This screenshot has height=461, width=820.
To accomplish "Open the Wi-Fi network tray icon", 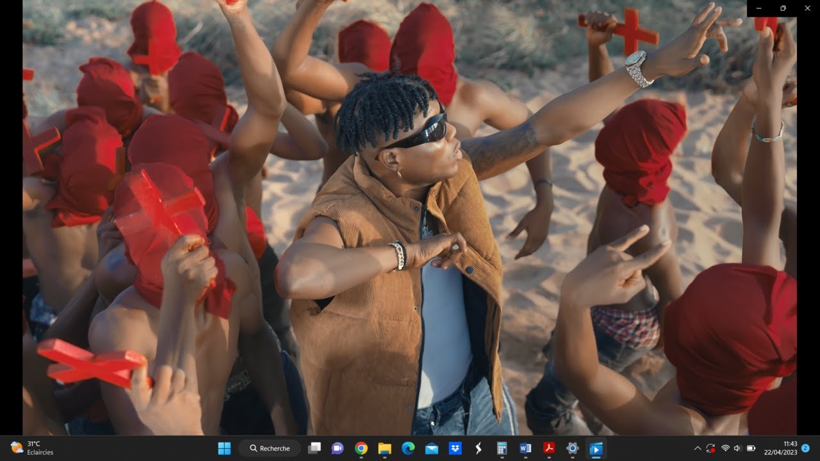I will (x=726, y=448).
